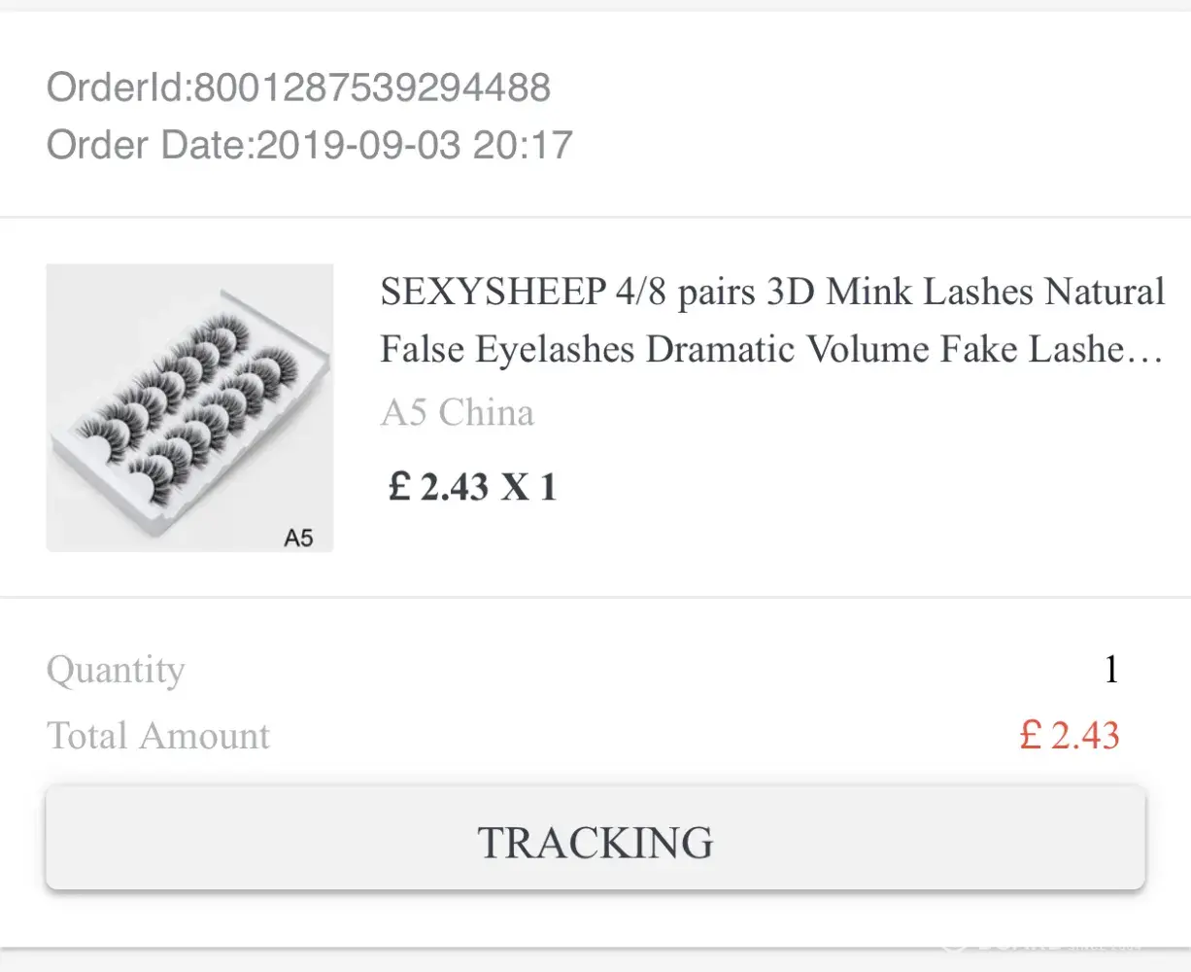Click the A5 label on the thumbnail
The image size is (1191, 972).
point(298,538)
